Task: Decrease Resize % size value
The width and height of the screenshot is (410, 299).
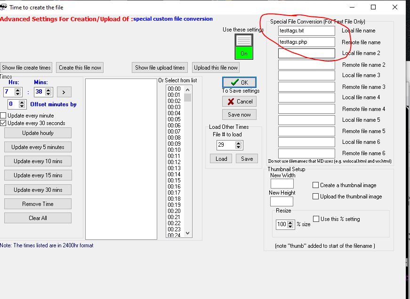Action: (x=290, y=226)
